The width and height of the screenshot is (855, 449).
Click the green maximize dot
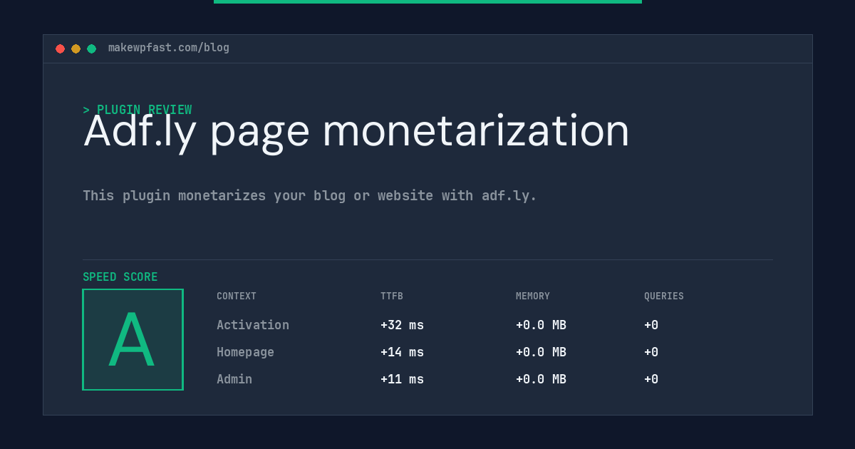(91, 48)
